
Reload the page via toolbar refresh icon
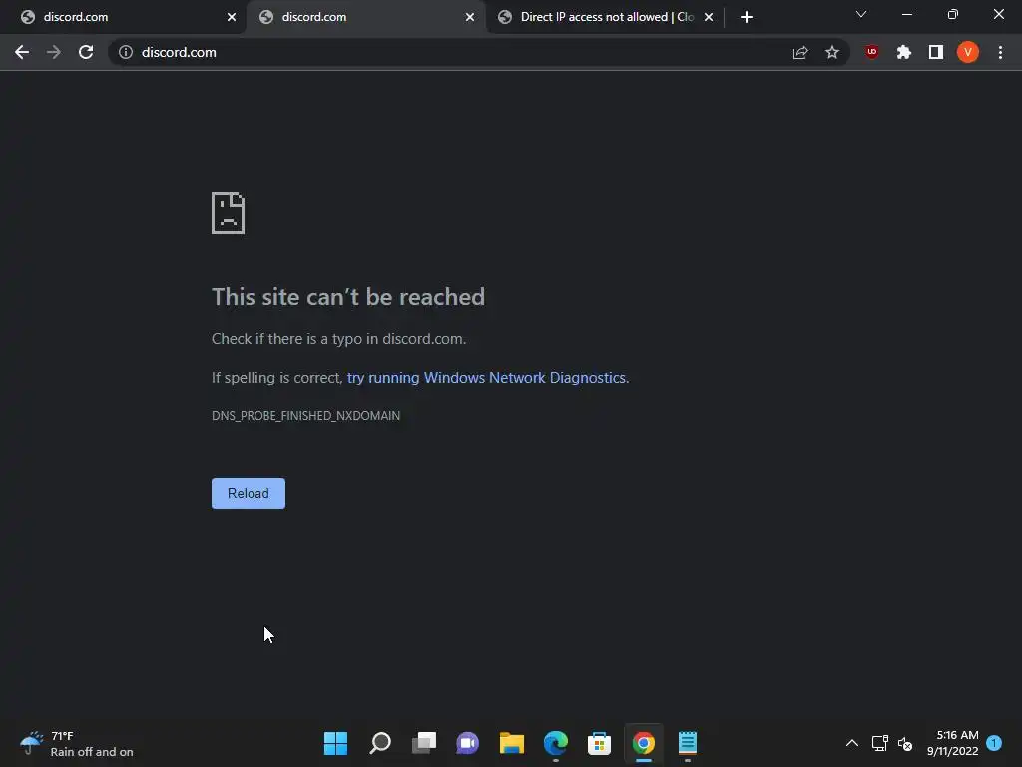(86, 52)
